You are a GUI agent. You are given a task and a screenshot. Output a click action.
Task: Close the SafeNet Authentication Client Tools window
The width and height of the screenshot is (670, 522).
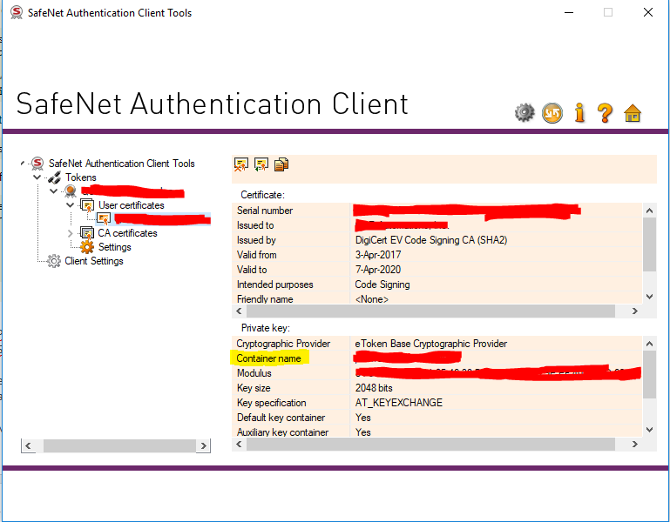click(647, 12)
